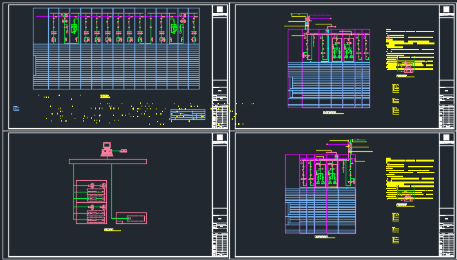Click the logo box in the bottom-left sheet's title block
The height and width of the screenshot is (260, 457).
[x=219, y=137]
